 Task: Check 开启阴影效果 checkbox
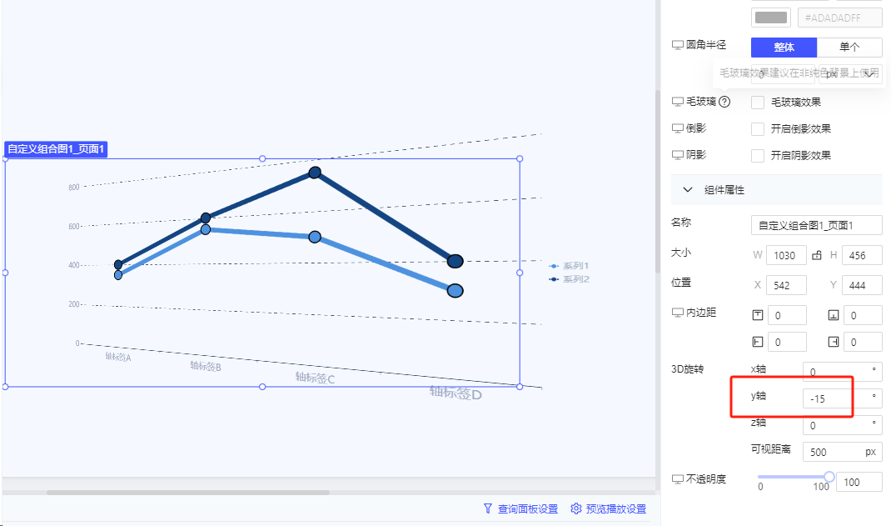click(758, 156)
